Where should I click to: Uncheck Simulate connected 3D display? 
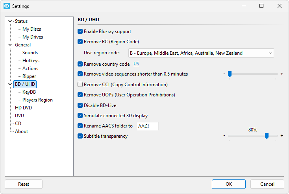tap(80, 116)
